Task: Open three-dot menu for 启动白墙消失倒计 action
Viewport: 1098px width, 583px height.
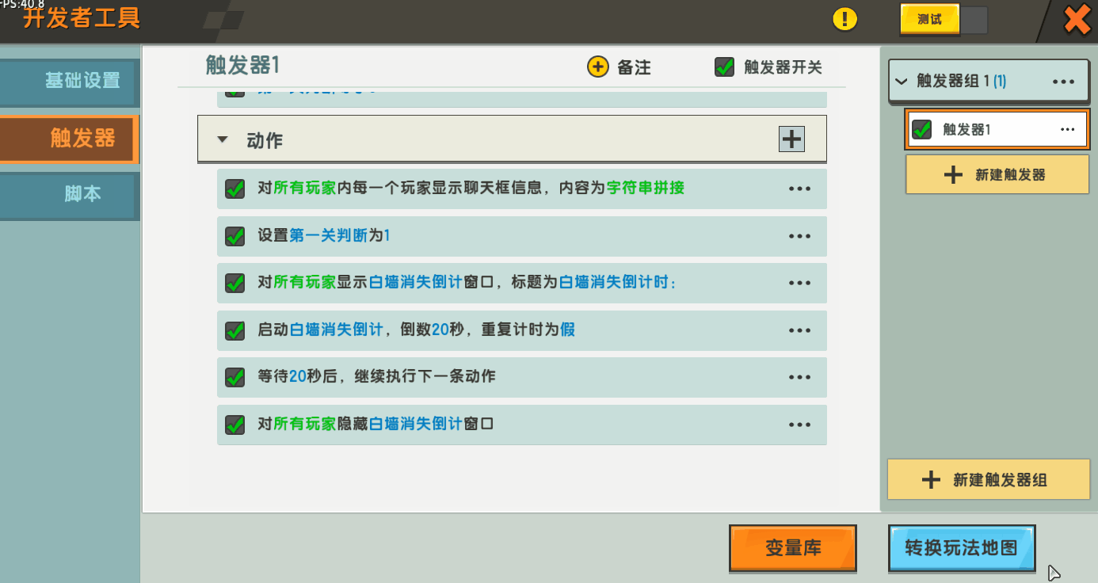Action: pyautogui.click(x=799, y=330)
